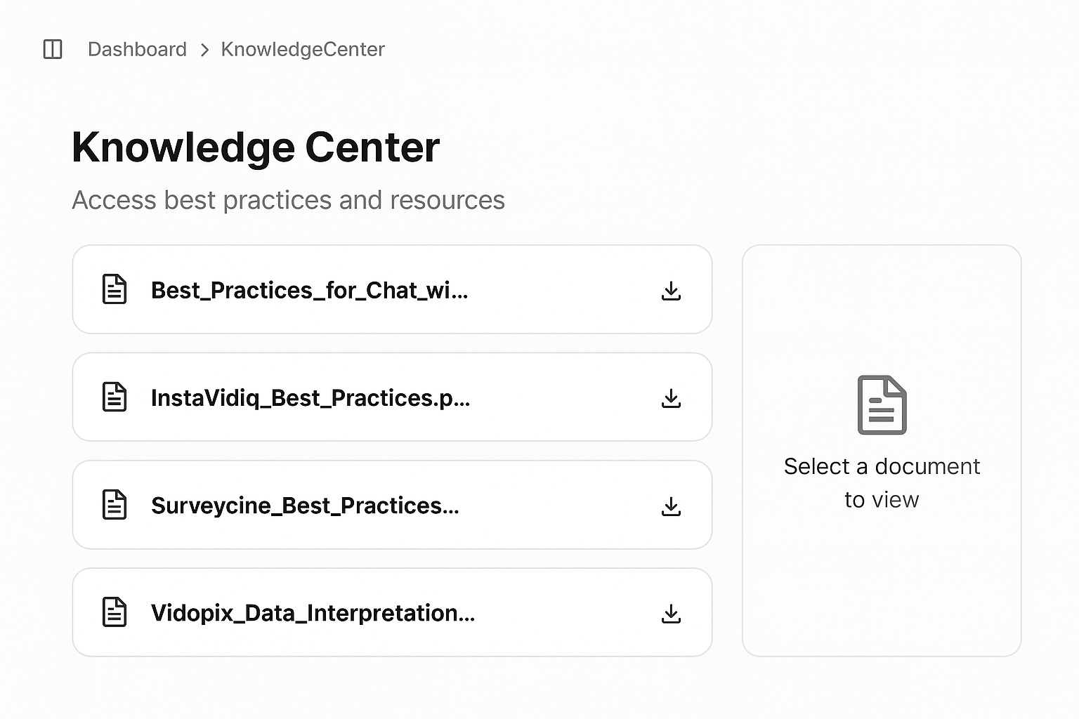Image resolution: width=1079 pixels, height=719 pixels.
Task: Download InstaVidiq_Best_Practices file
Action: [x=671, y=398]
